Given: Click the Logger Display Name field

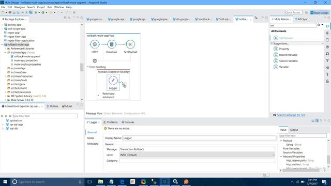Looking at the screenshot, I should pos(199,138).
